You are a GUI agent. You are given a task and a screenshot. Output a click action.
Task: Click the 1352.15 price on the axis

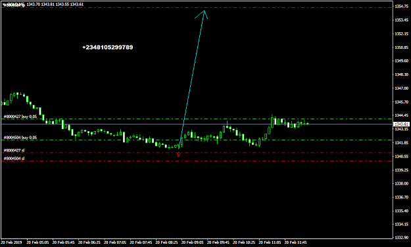coord(402,34)
